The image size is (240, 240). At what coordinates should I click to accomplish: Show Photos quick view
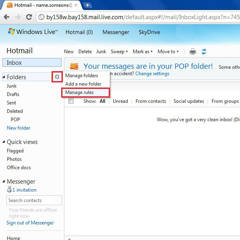(x=14, y=159)
